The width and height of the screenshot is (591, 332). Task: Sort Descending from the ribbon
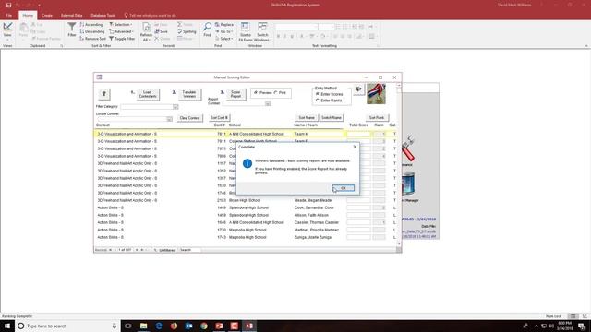92,31
